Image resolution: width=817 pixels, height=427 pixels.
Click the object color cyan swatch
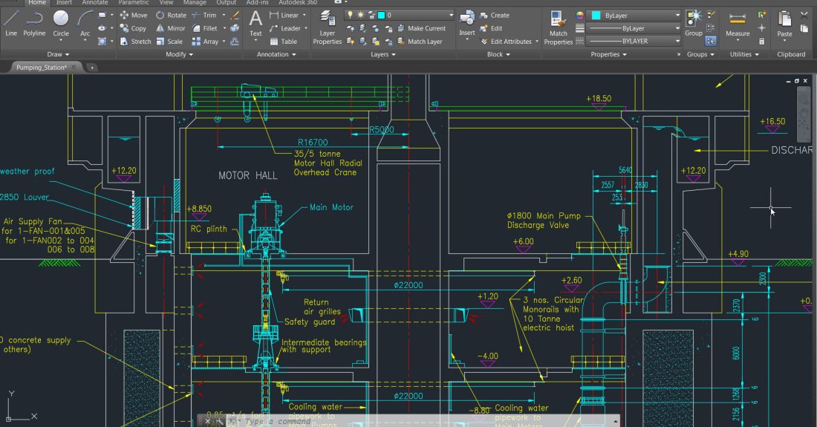tap(596, 16)
